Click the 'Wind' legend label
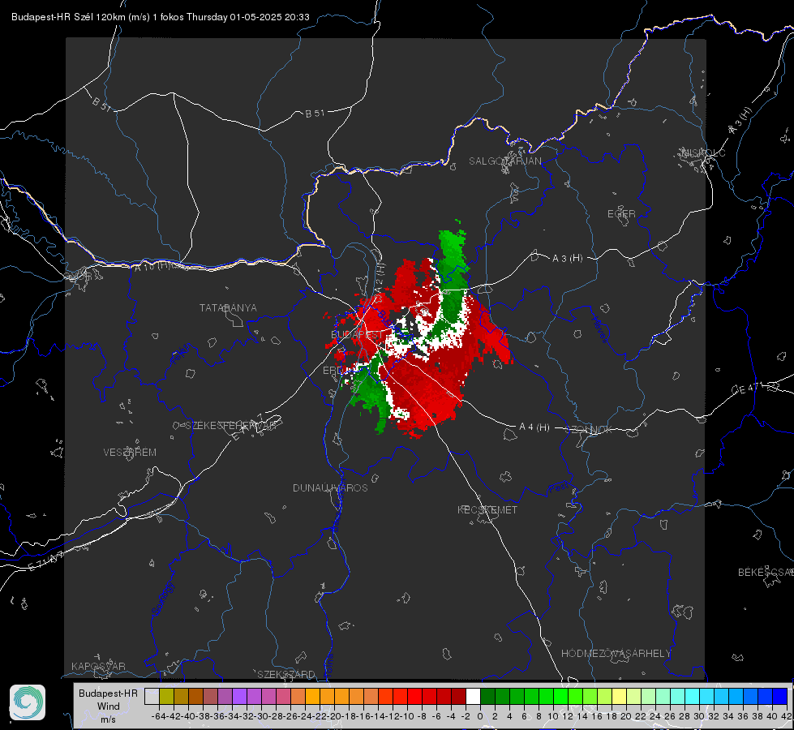The width and height of the screenshot is (794, 730). pos(109,706)
